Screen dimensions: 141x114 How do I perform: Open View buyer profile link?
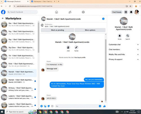coord(80,58)
